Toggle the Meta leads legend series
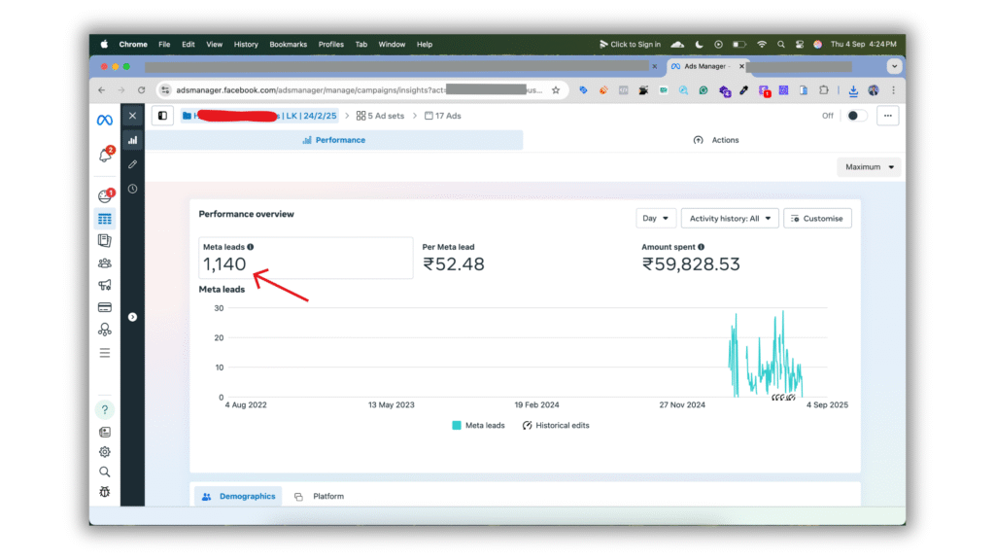Screen dimensions: 995x560 pos(478,426)
